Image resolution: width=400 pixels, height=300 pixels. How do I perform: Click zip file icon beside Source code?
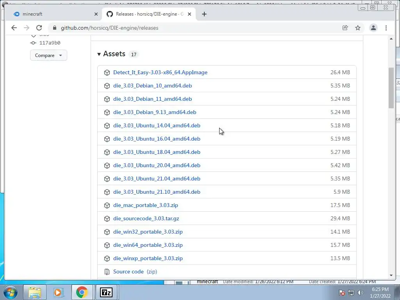(x=107, y=272)
